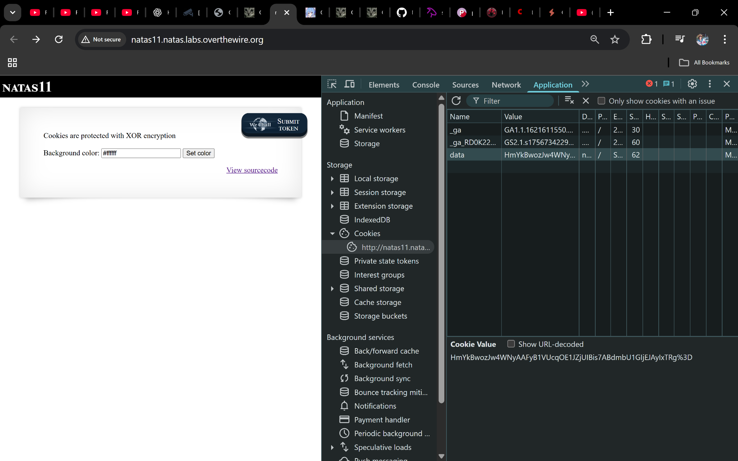Open the Console tab
The width and height of the screenshot is (738, 461).
tap(426, 85)
